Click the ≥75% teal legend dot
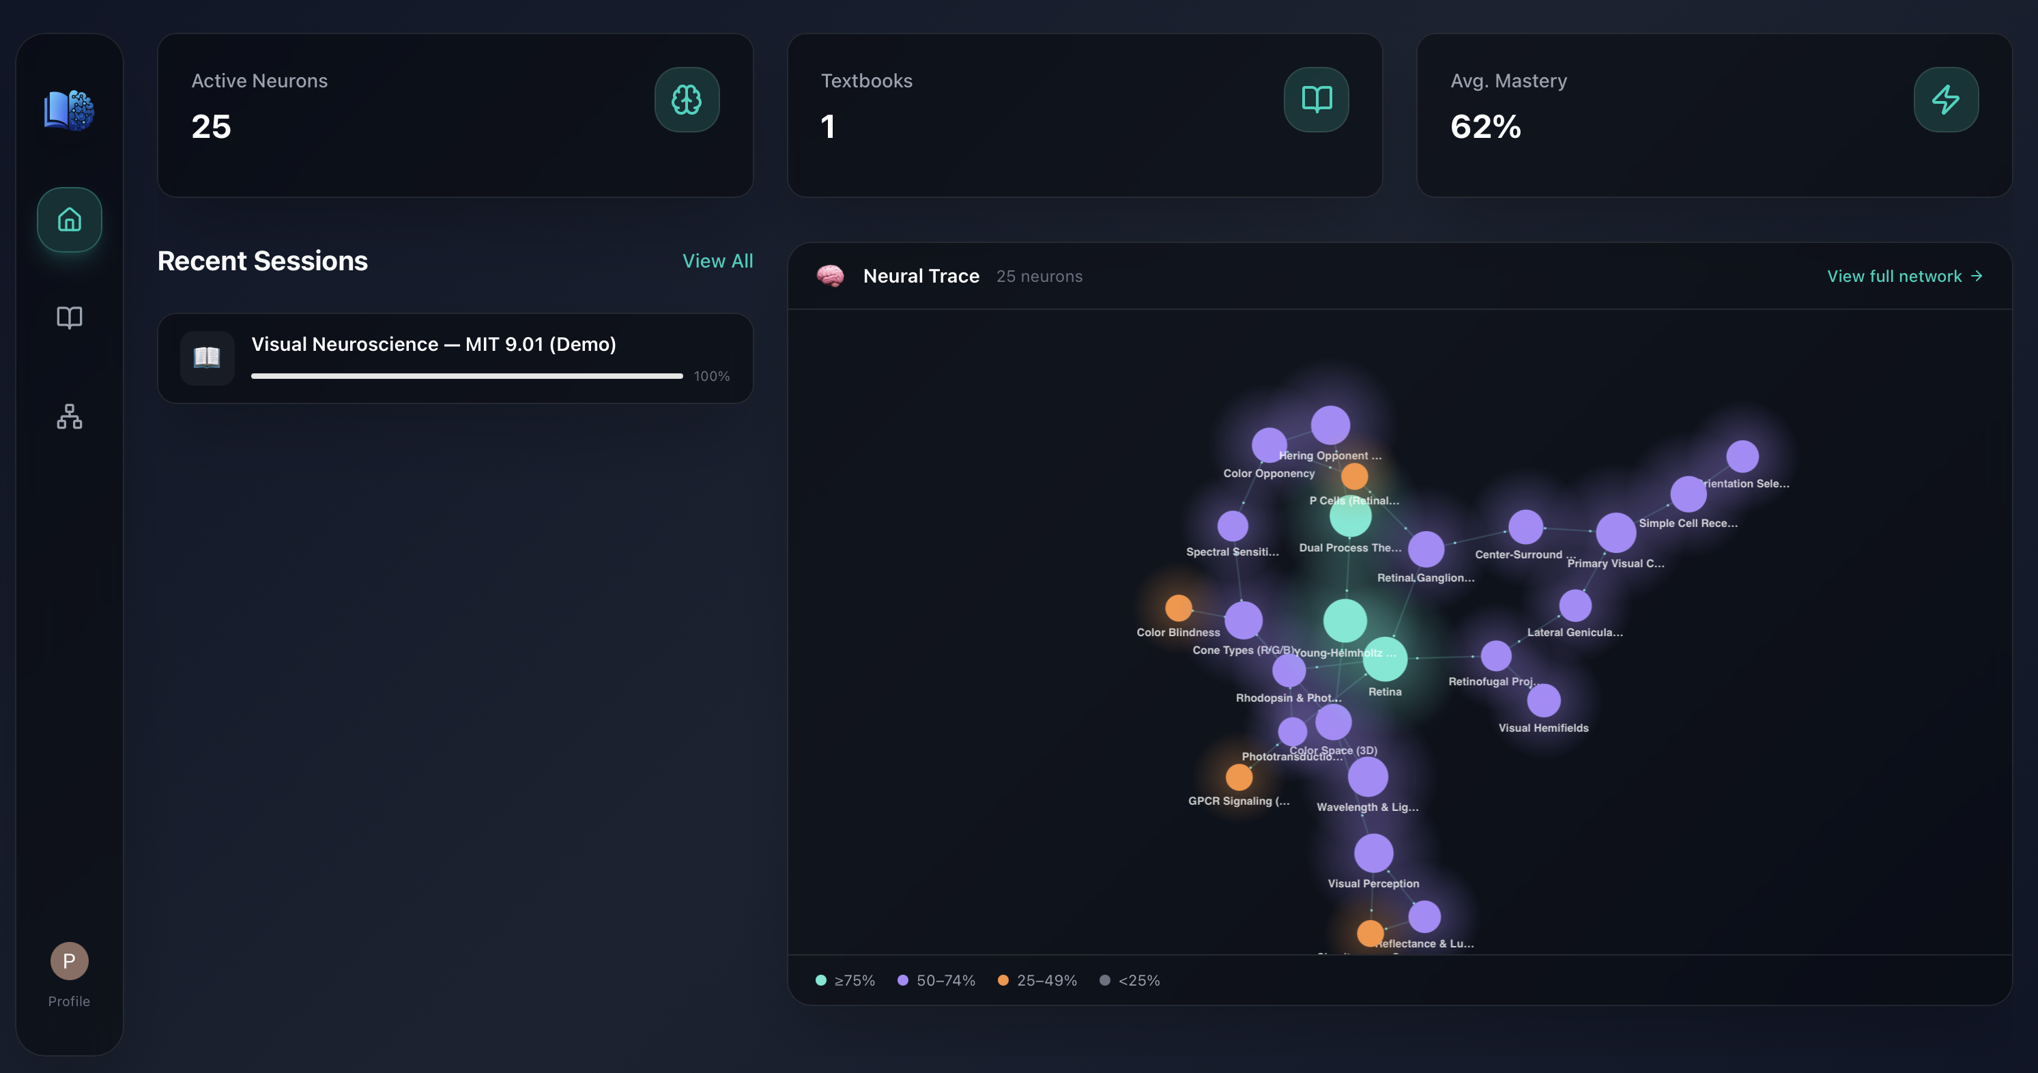This screenshot has height=1073, width=2038. pos(821,980)
